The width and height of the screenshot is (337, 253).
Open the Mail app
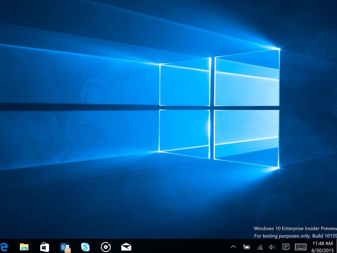[126, 247]
